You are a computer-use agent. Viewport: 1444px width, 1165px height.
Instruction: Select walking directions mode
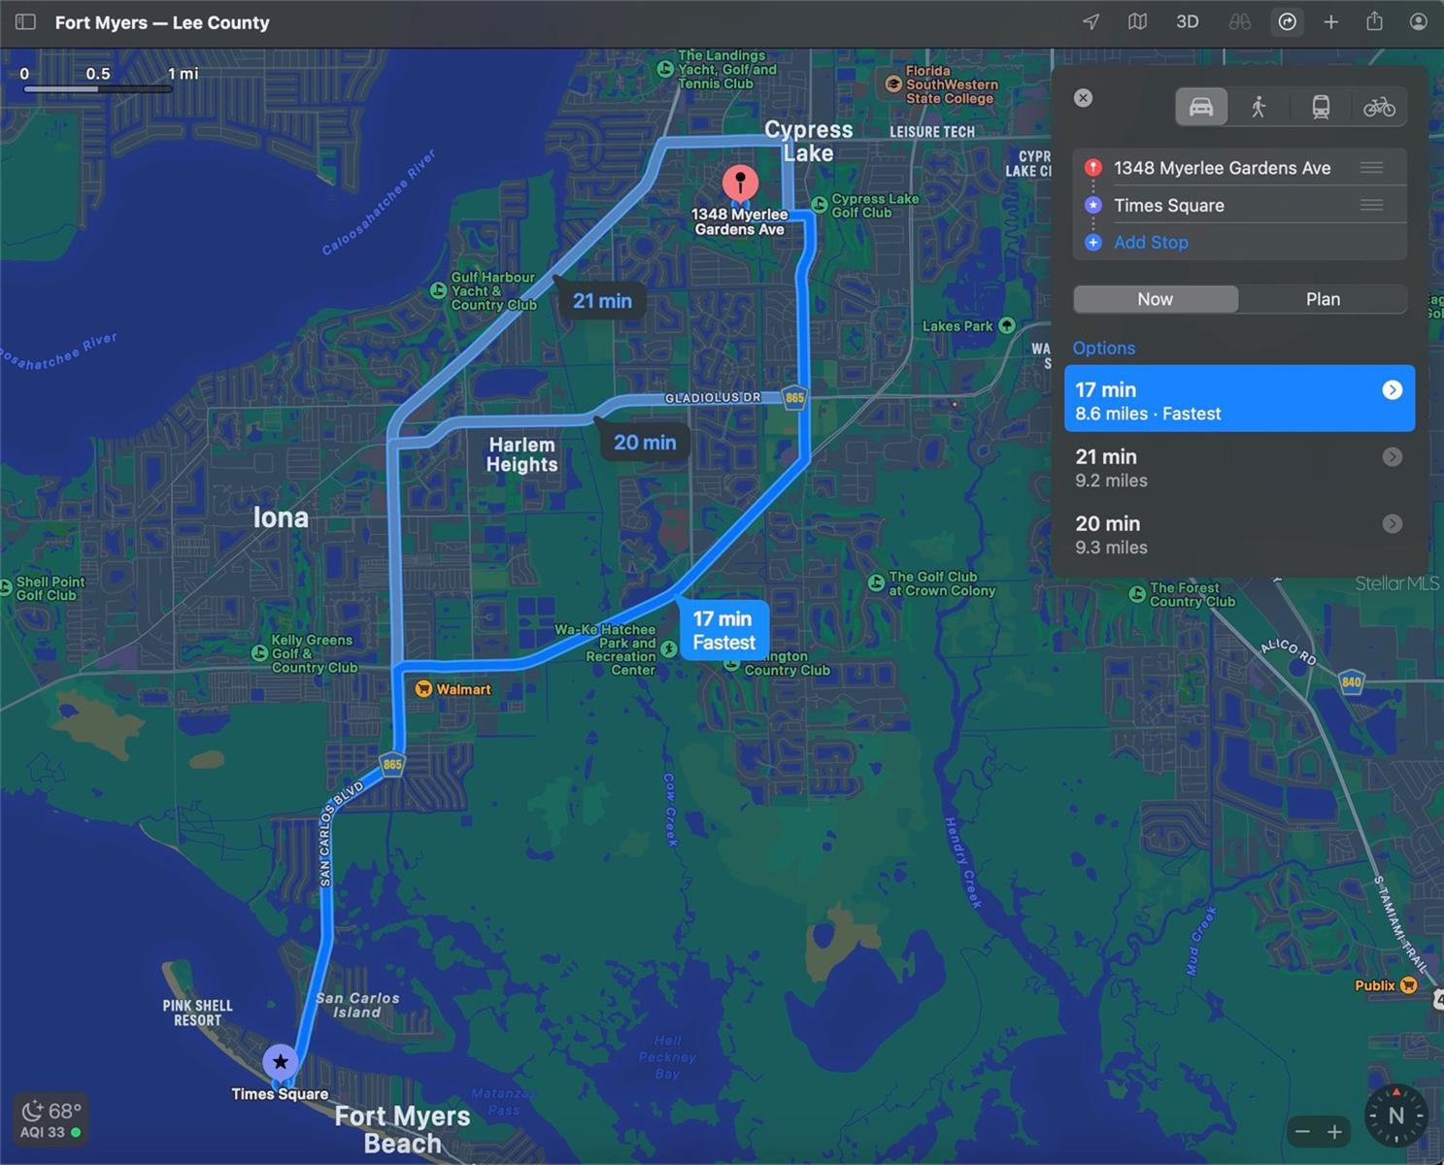click(x=1259, y=107)
